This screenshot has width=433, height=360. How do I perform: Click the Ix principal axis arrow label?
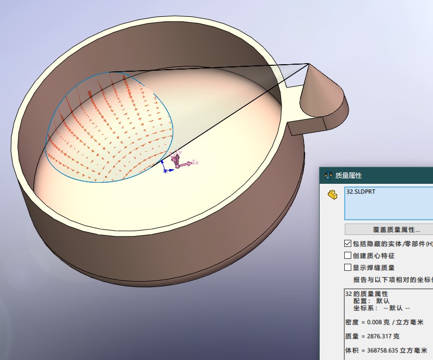(x=196, y=163)
